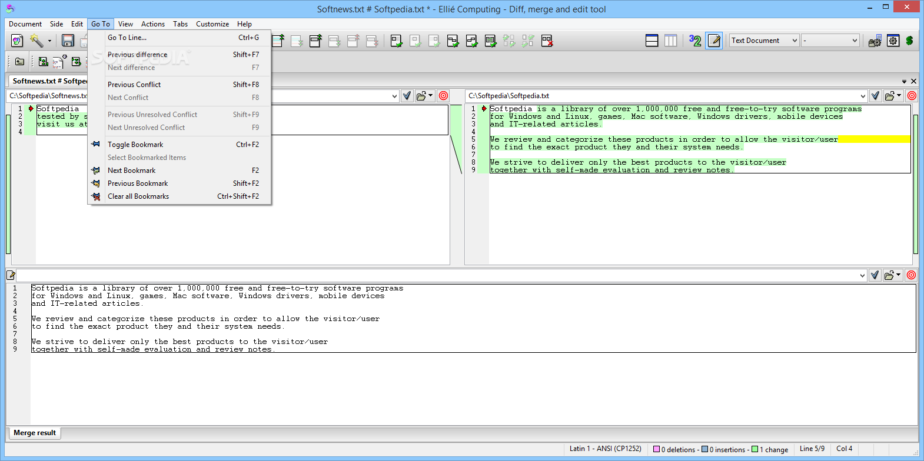Click the green difference overview bar at far right

tap(916, 184)
